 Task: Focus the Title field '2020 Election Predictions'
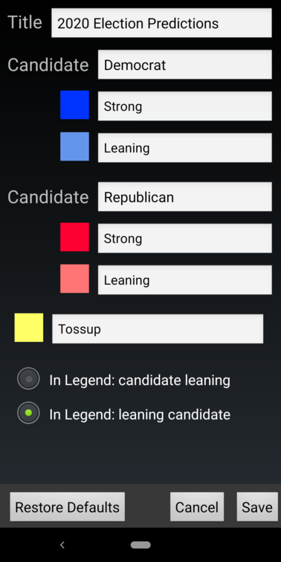pyautogui.click(x=161, y=23)
